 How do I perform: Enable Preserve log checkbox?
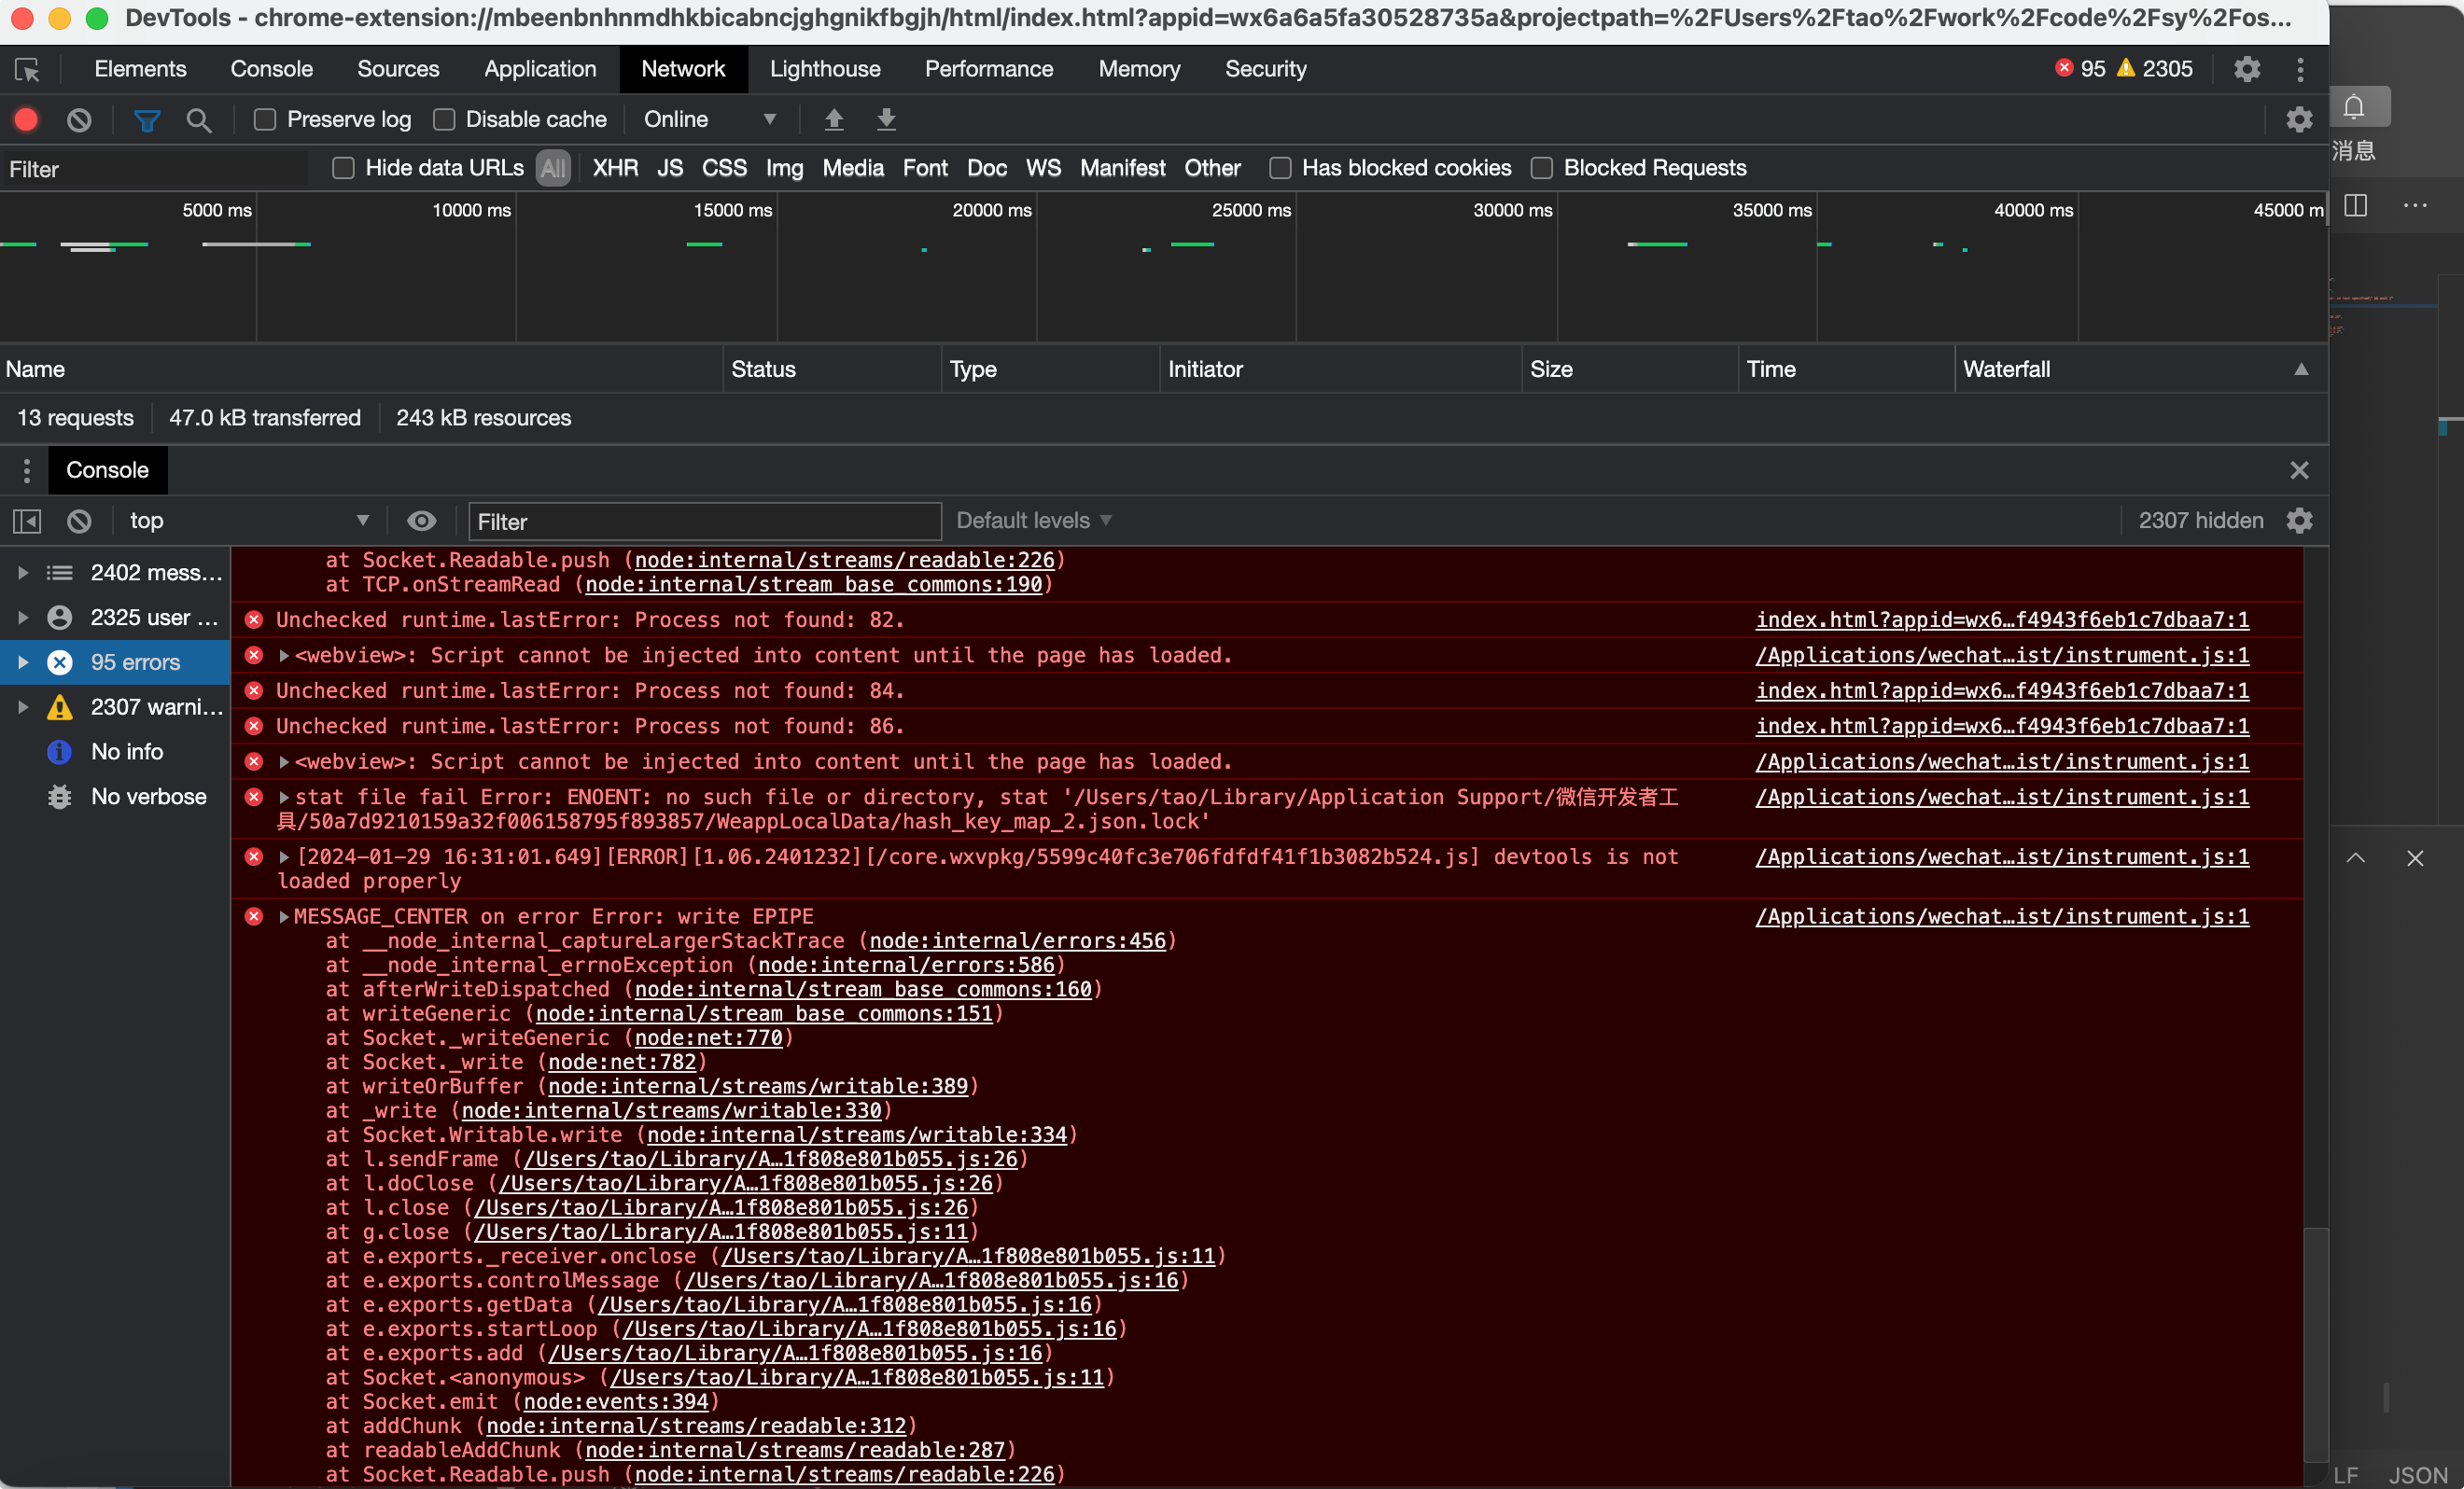pos(265,120)
